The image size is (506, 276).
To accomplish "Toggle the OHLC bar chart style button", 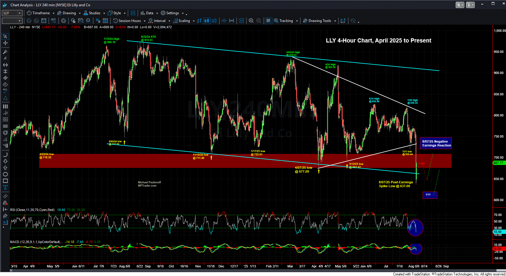I will (199, 21).
